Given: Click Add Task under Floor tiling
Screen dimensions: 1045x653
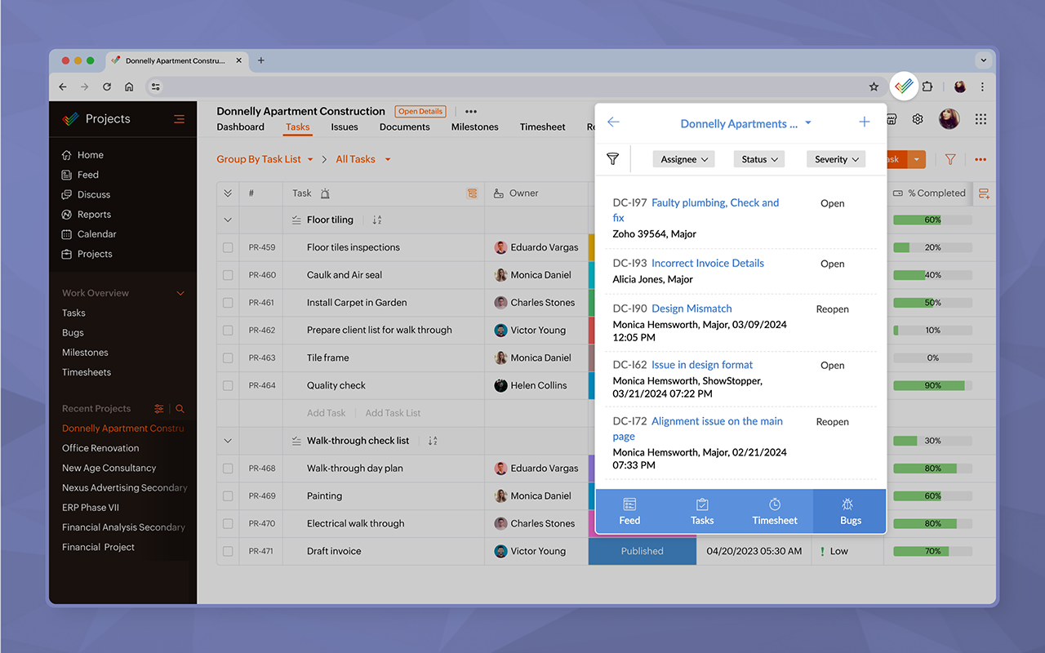Looking at the screenshot, I should pos(326,413).
